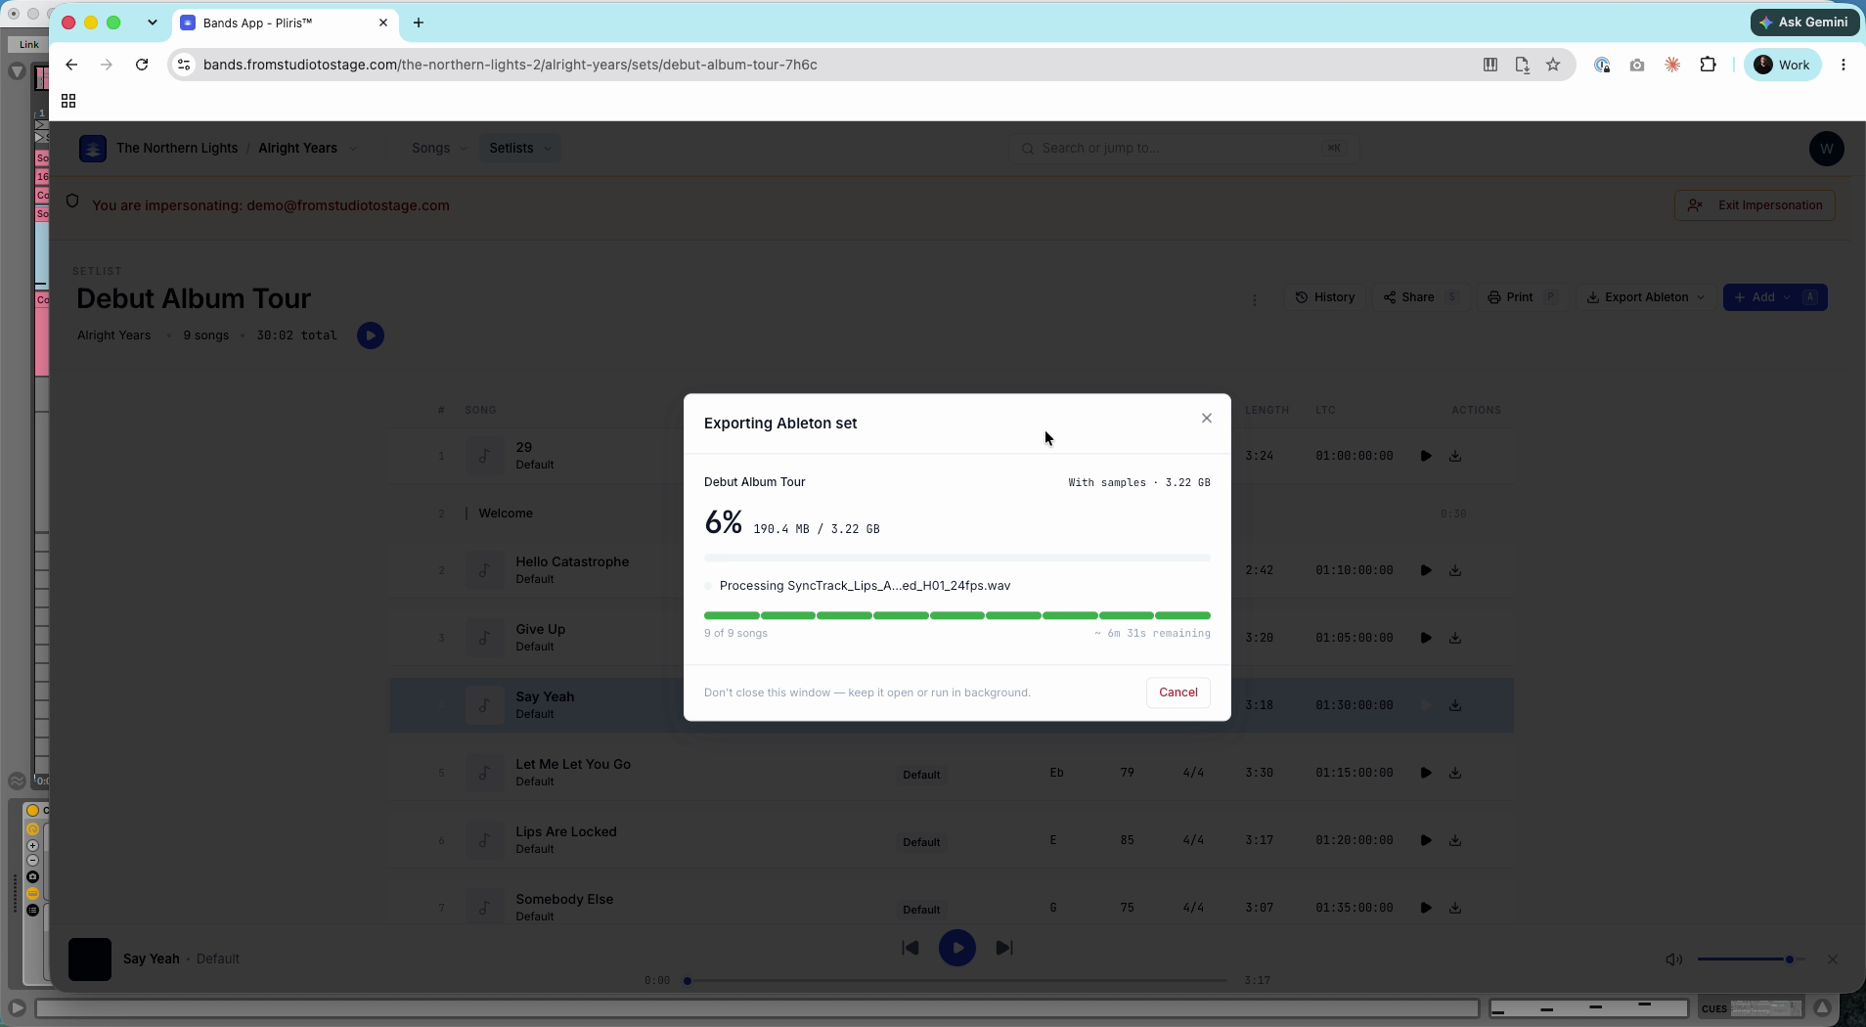Download Lips Are Locked
1866x1027 pixels.
tap(1455, 840)
